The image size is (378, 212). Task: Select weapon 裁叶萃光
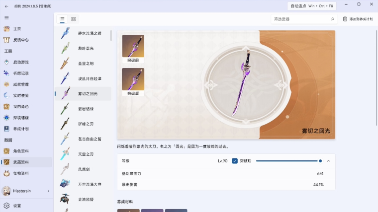point(83,48)
